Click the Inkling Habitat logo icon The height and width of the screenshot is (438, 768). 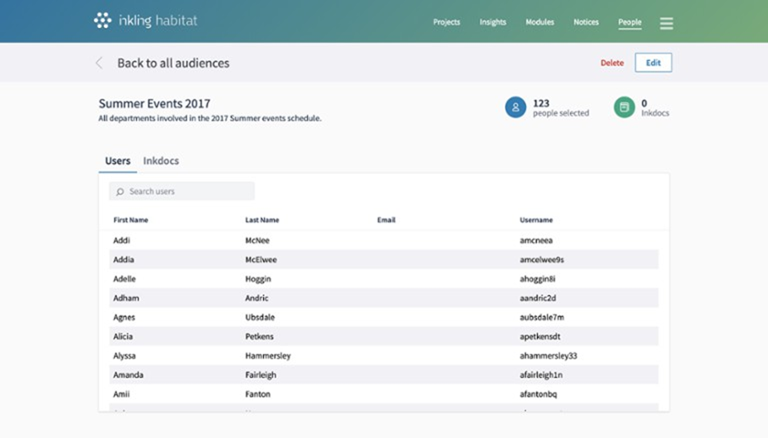102,21
